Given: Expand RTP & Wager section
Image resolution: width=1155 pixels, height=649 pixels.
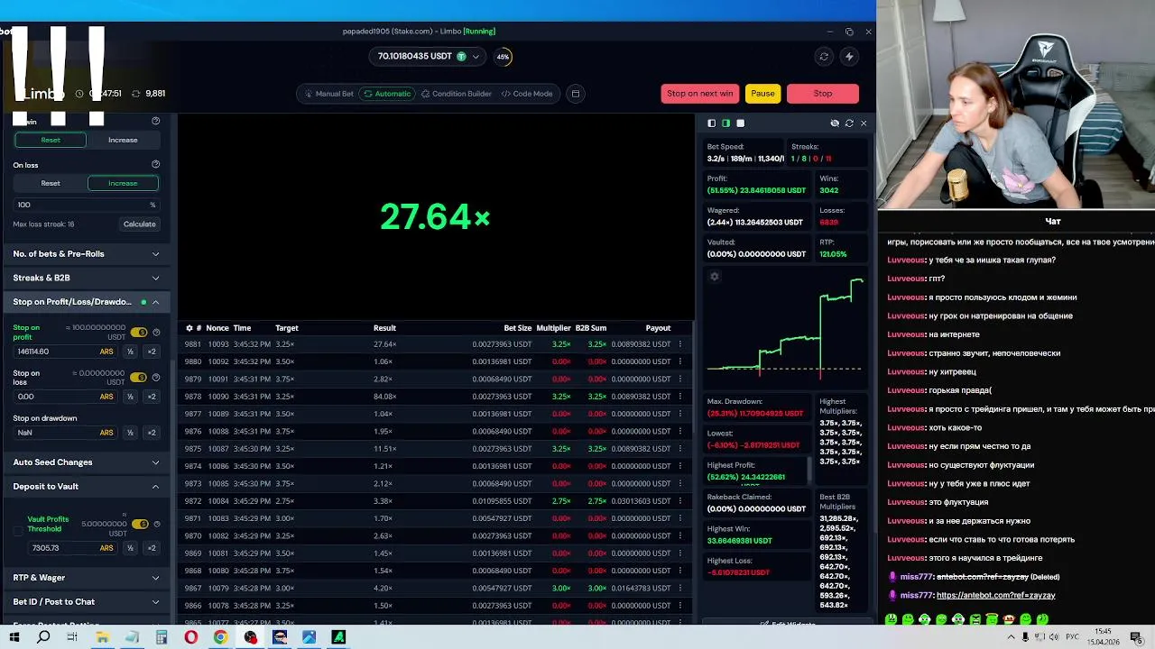Looking at the screenshot, I should pyautogui.click(x=87, y=578).
